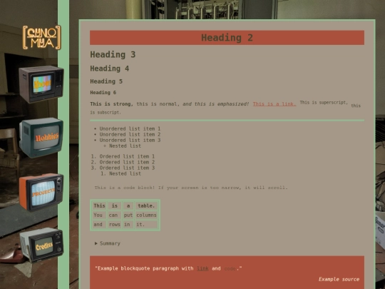Select 'Unordered list item 2'
The image size is (385, 289).
tap(130, 134)
